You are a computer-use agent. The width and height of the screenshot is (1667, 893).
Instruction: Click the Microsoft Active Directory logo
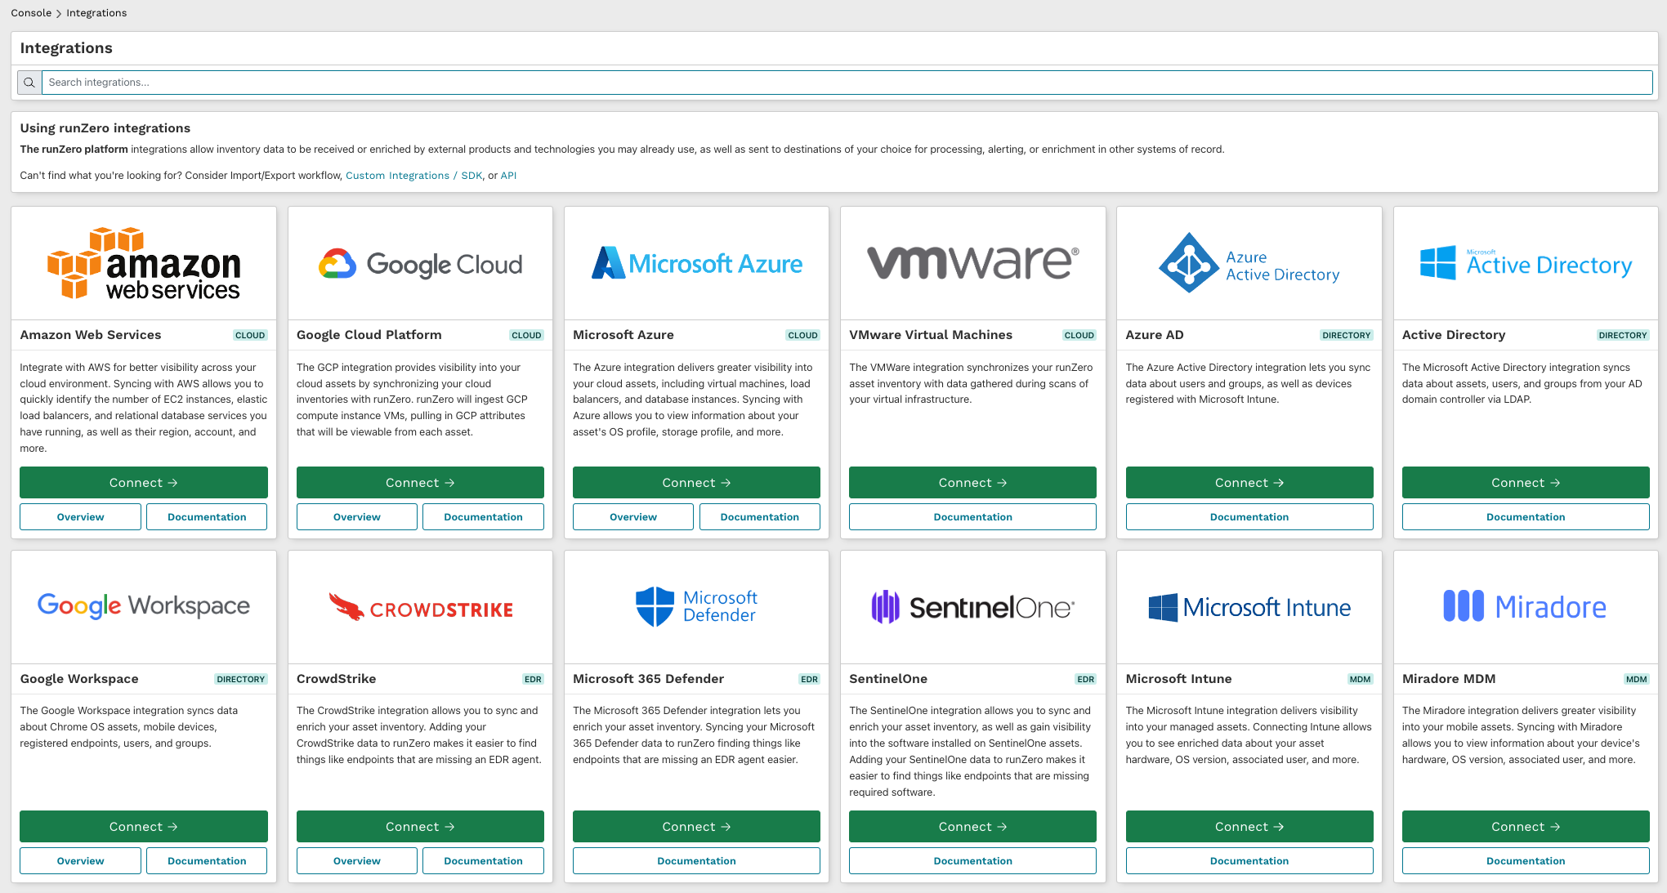pyautogui.click(x=1526, y=263)
